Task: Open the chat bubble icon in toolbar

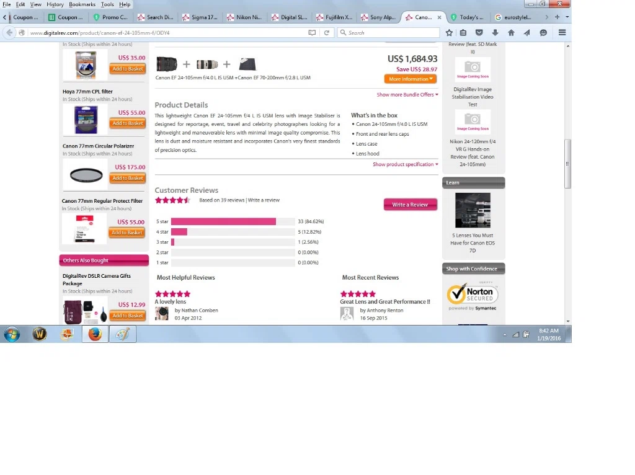Action: pyautogui.click(x=543, y=33)
